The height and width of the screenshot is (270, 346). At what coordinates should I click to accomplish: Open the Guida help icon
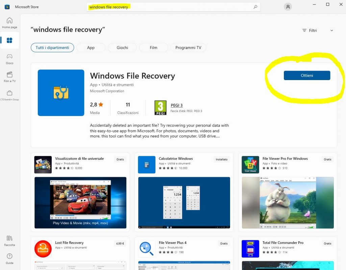(9, 259)
